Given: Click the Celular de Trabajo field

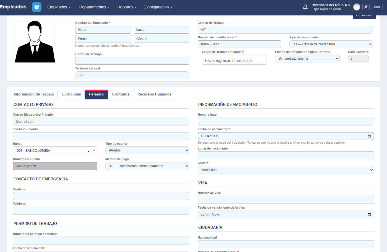Looking at the screenshot, I should point(285,30).
